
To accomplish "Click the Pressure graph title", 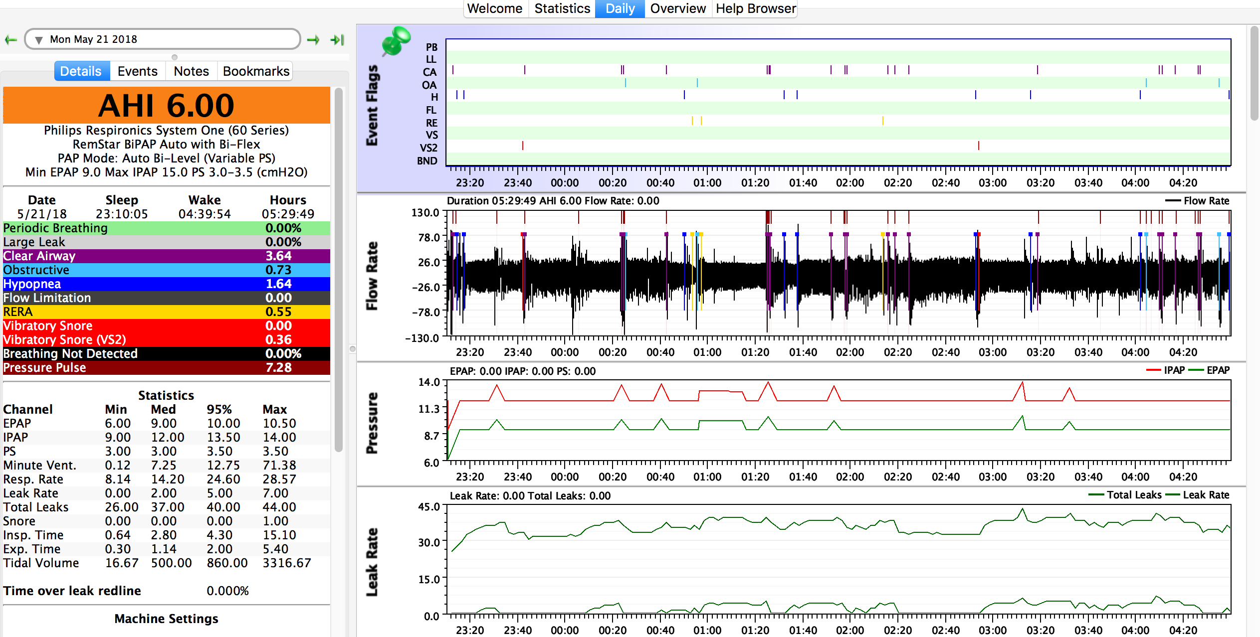I will 372,423.
